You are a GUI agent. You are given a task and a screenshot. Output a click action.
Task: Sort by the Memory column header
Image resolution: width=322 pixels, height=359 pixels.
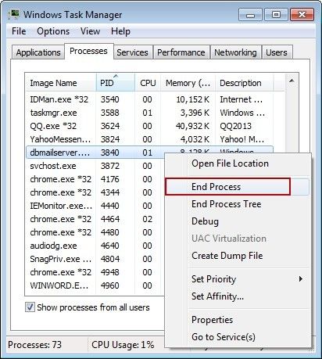click(x=188, y=83)
